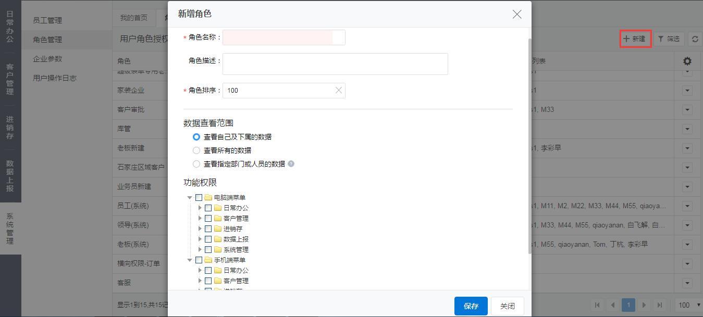Click the 关闭 button
The width and height of the screenshot is (703, 317).
pyautogui.click(x=507, y=306)
